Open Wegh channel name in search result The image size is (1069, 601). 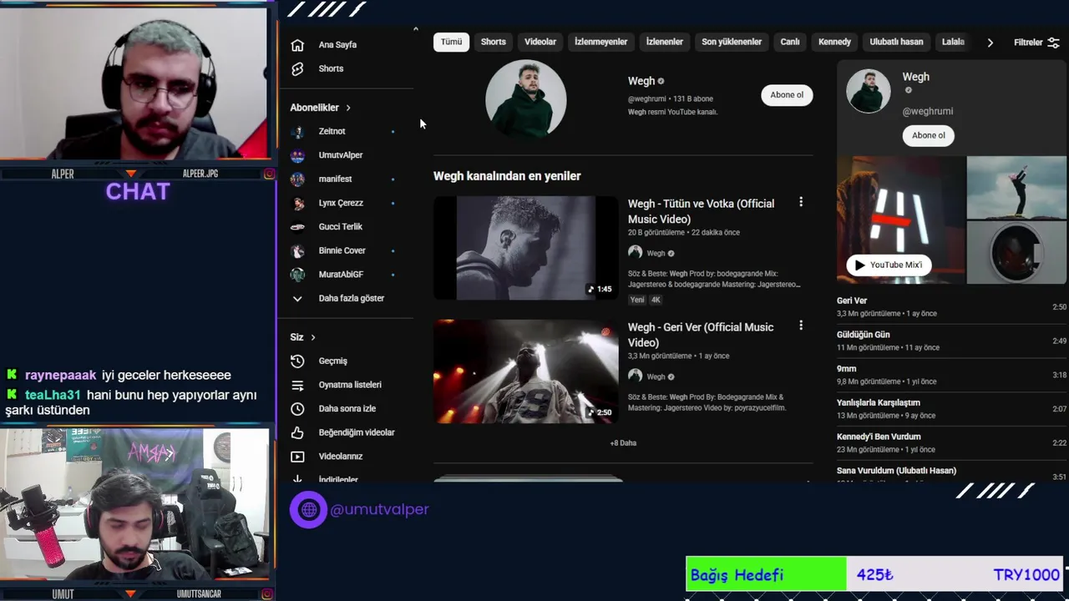click(x=641, y=81)
